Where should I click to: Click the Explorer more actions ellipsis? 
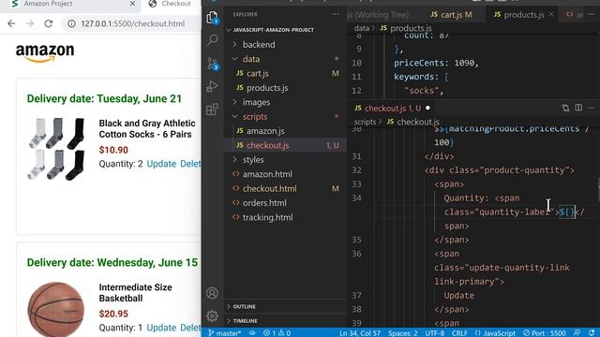point(336,15)
